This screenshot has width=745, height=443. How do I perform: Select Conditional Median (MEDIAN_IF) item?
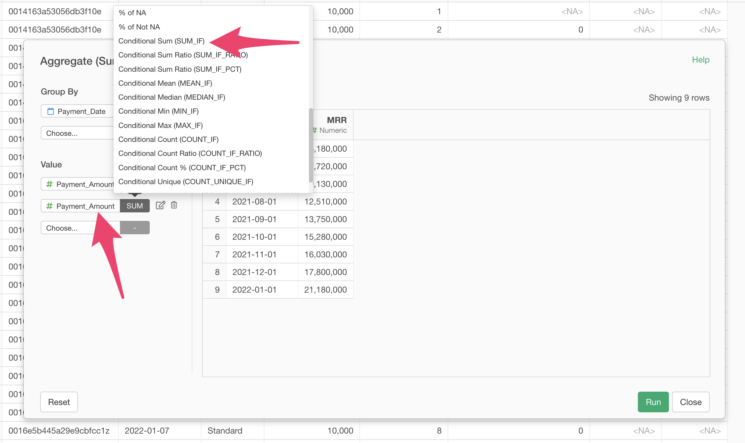pos(172,97)
